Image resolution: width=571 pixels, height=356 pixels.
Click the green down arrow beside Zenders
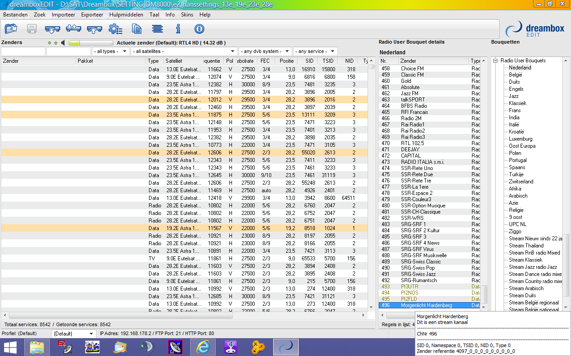coord(50,43)
